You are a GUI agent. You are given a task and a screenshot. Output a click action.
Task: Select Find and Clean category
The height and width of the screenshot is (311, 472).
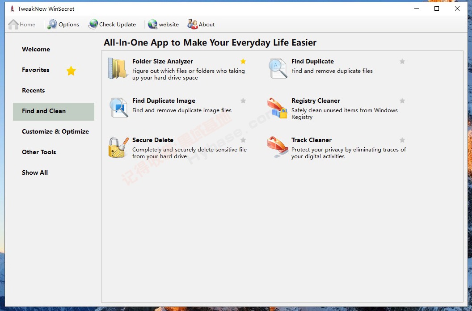(54, 112)
